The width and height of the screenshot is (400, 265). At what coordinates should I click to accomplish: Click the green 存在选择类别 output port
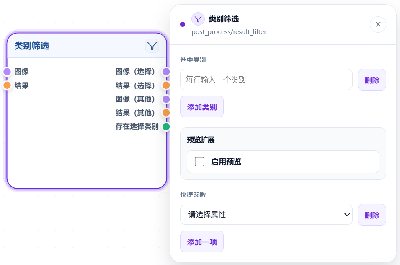coord(166,126)
